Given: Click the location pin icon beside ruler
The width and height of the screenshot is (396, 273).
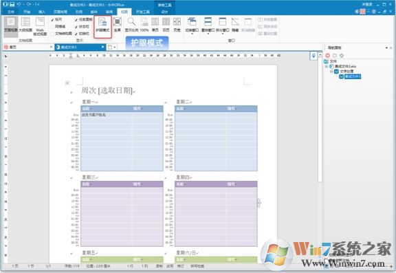Looking at the screenshot, I should (313, 56).
